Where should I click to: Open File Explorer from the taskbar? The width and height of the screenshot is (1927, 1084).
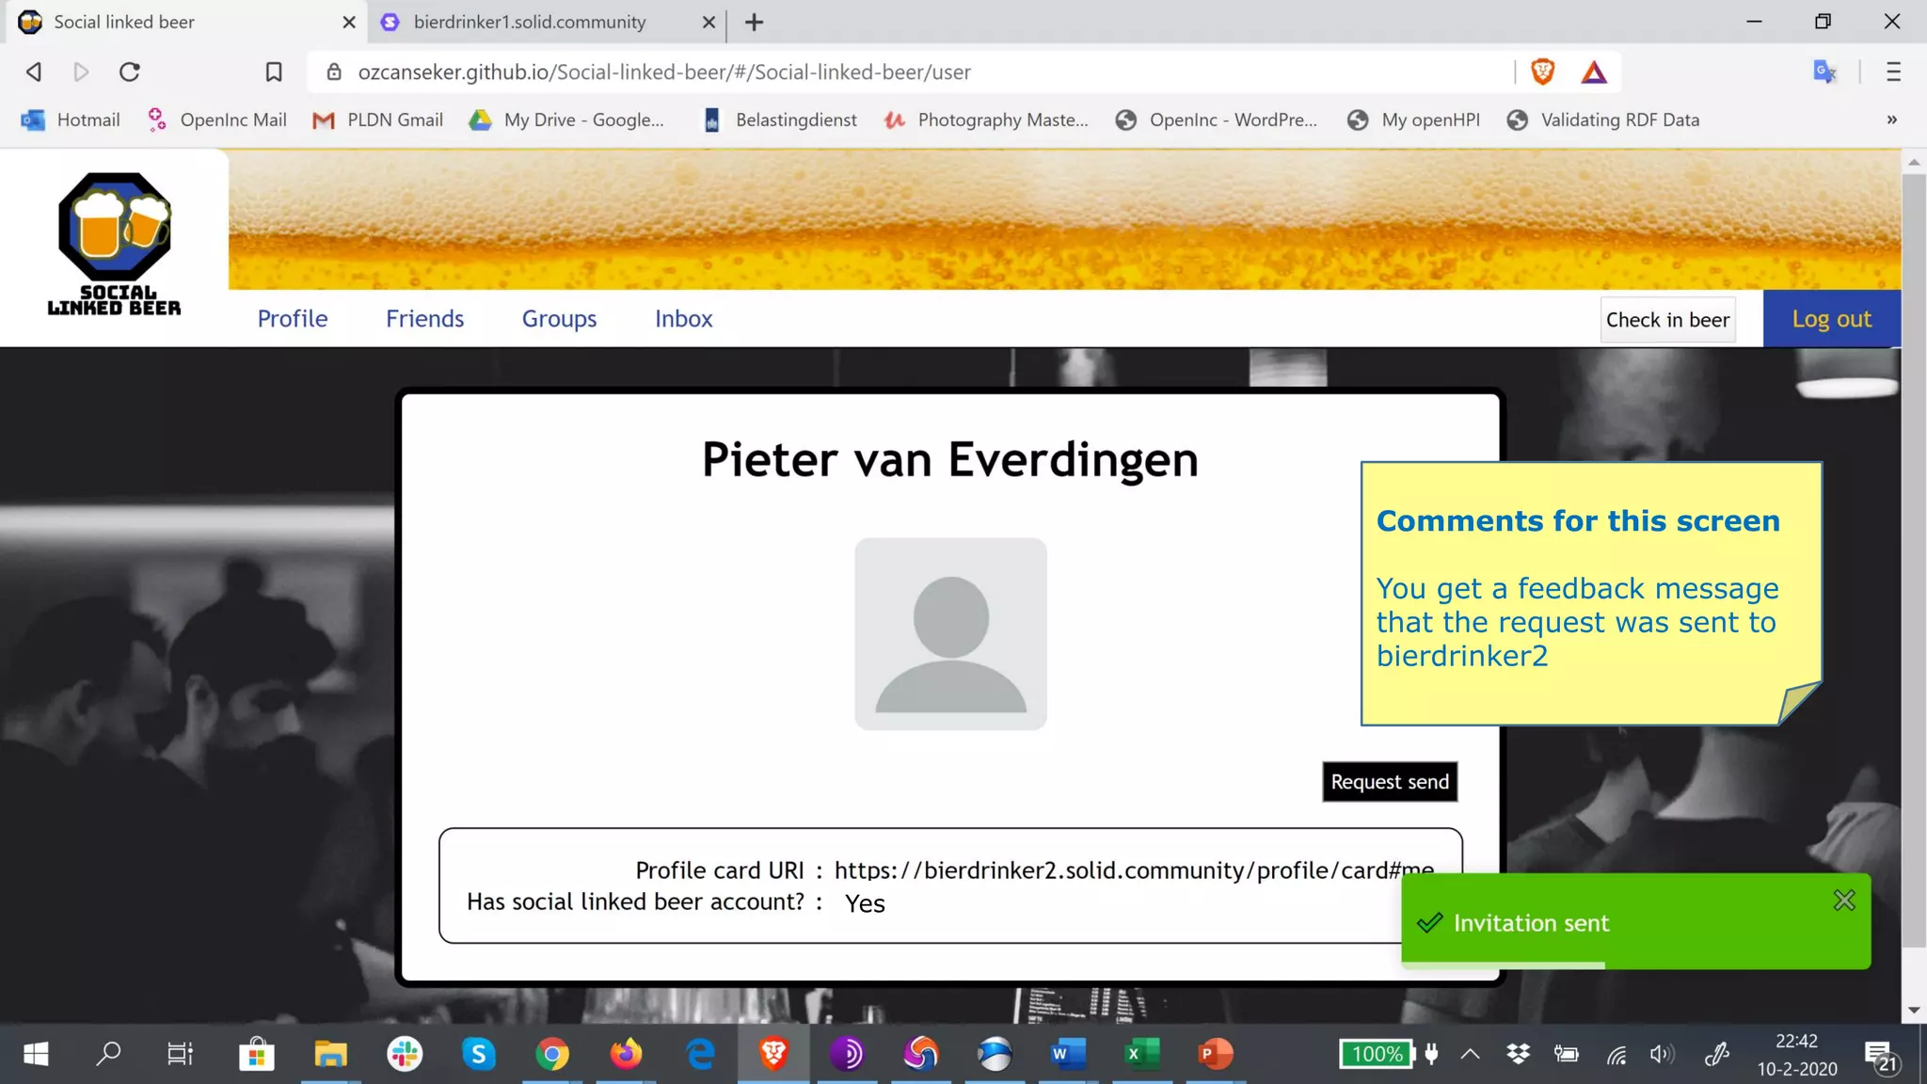coord(330,1054)
